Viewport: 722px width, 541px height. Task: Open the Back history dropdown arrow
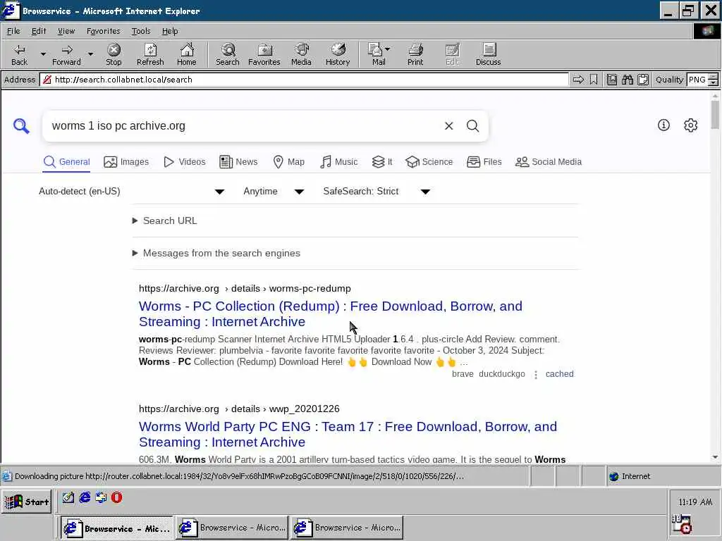pyautogui.click(x=43, y=54)
